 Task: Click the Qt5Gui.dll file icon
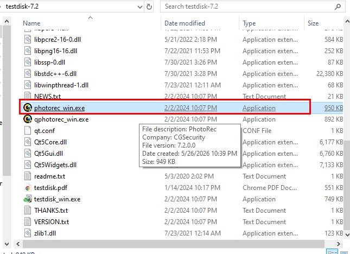[28, 154]
